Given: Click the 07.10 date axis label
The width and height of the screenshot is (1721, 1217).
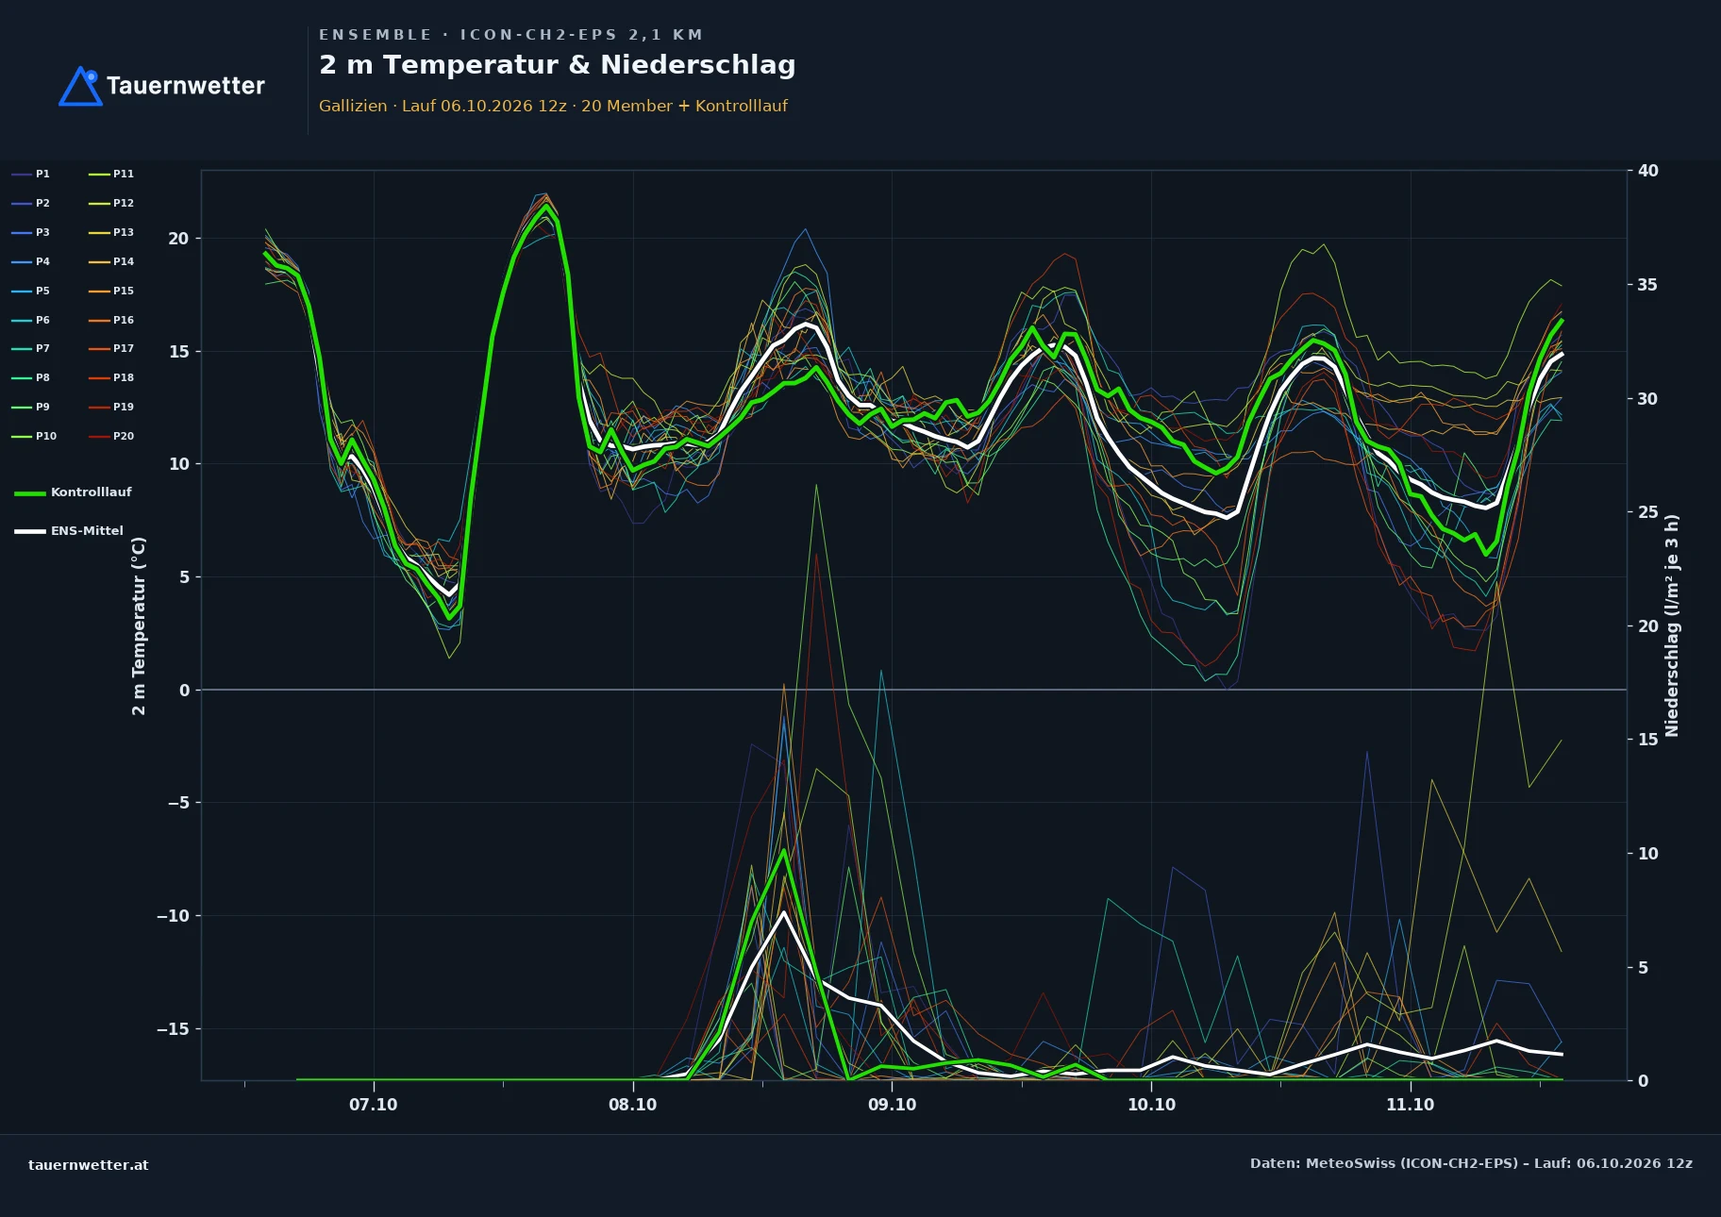Looking at the screenshot, I should [x=374, y=1105].
